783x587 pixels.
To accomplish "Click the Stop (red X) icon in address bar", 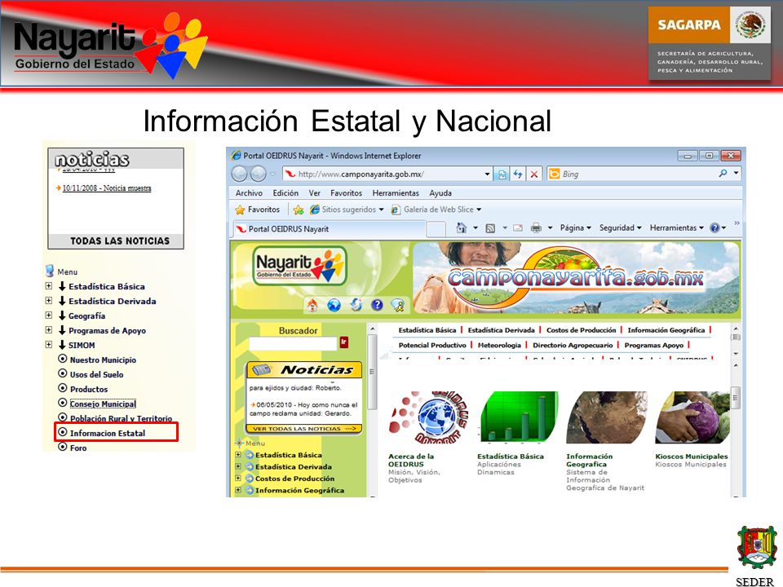I will click(533, 174).
